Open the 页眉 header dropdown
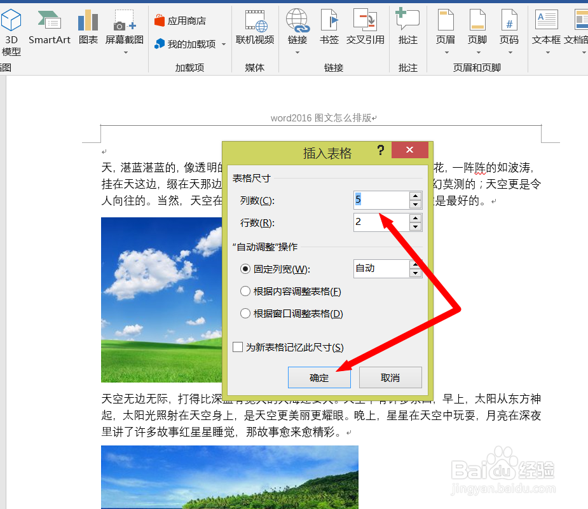588x509 pixels. [x=446, y=32]
